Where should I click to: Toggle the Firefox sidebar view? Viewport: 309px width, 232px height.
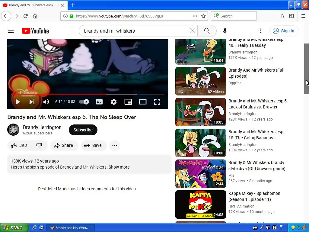pyautogui.click(x=291, y=16)
